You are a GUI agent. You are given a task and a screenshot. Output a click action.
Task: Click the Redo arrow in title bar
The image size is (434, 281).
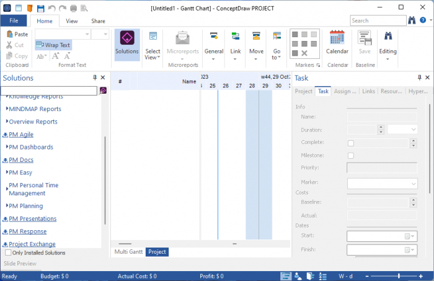pos(63,8)
